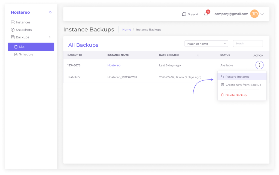Image resolution: width=279 pixels, height=175 pixels.
Task: Expand Backups submenu chevron
Action: coord(50,37)
